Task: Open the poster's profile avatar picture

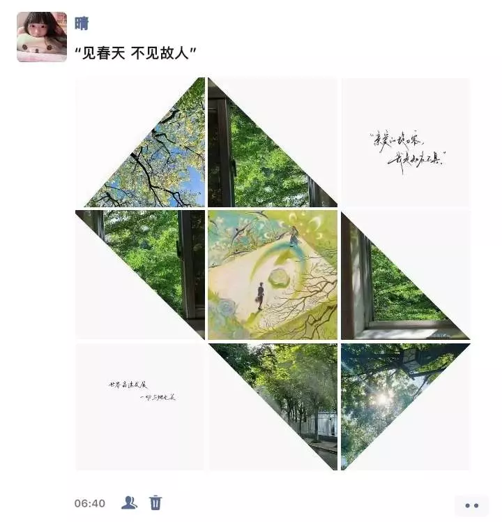Action: pos(42,36)
